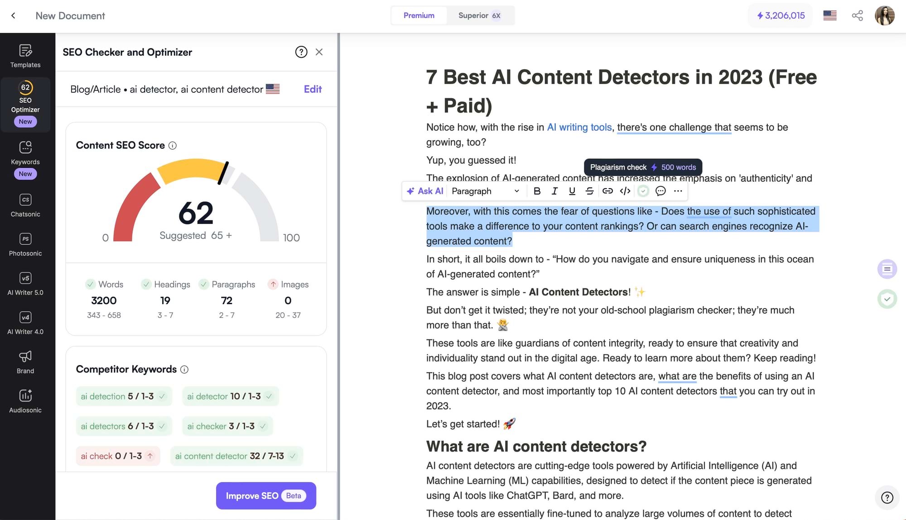The height and width of the screenshot is (520, 906).
Task: Open the language flag selector
Action: pyautogui.click(x=829, y=15)
